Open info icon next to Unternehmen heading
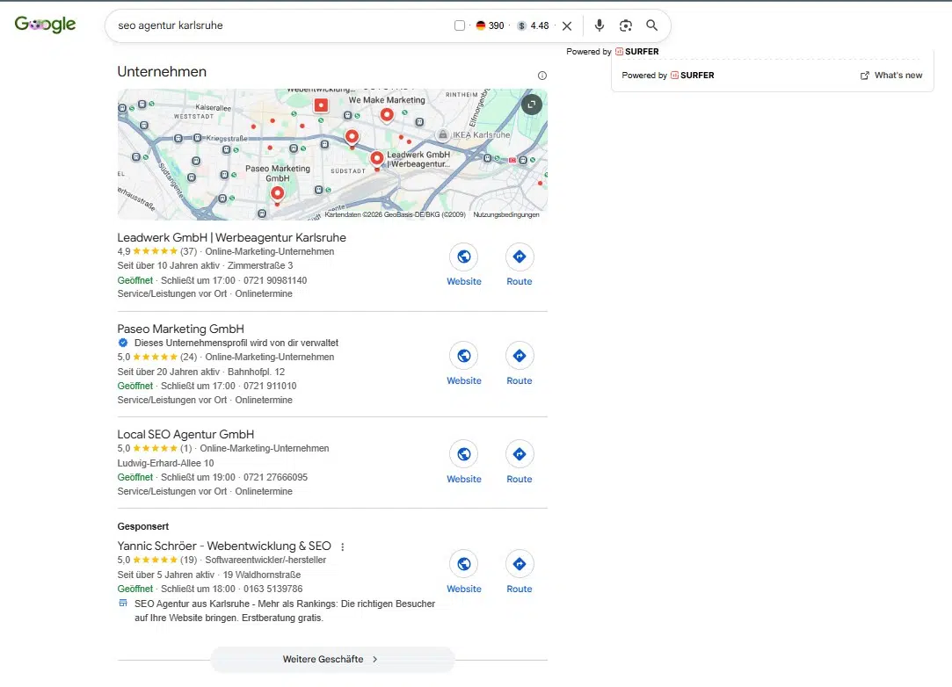This screenshot has height=687, width=952. pyautogui.click(x=542, y=76)
